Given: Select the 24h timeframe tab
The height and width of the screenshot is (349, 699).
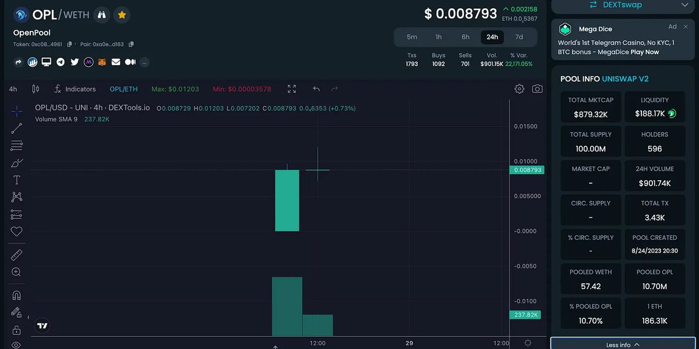Looking at the screenshot, I should point(492,37).
